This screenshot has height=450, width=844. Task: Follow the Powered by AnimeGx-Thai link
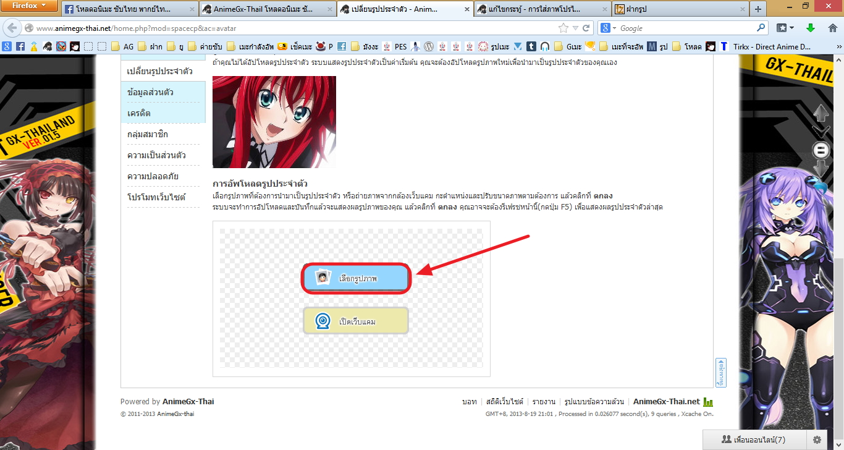(x=188, y=402)
